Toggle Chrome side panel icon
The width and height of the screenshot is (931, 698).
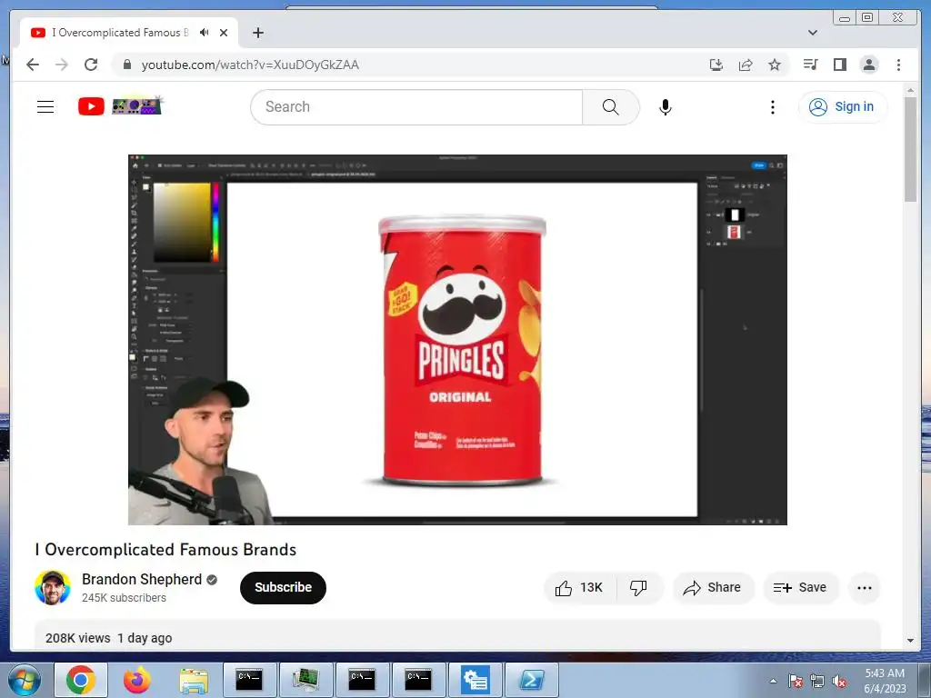[839, 65]
